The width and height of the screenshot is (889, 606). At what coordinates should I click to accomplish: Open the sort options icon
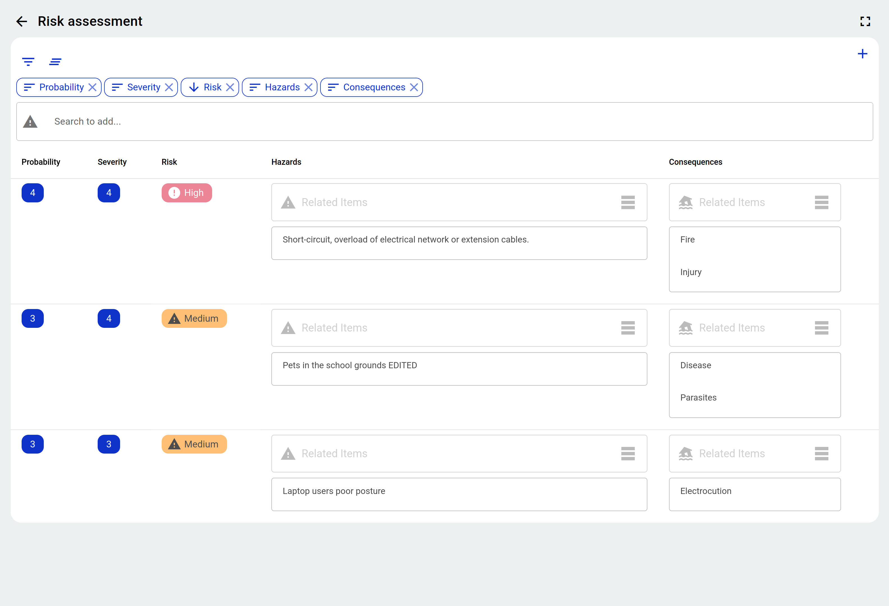[x=55, y=61]
